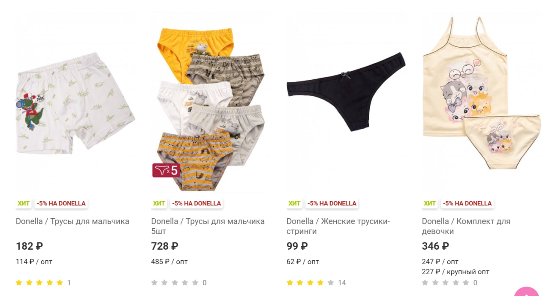The height and width of the screenshot is (296, 549).
Task: Click the 728 ₽ price
Action: tap(165, 246)
